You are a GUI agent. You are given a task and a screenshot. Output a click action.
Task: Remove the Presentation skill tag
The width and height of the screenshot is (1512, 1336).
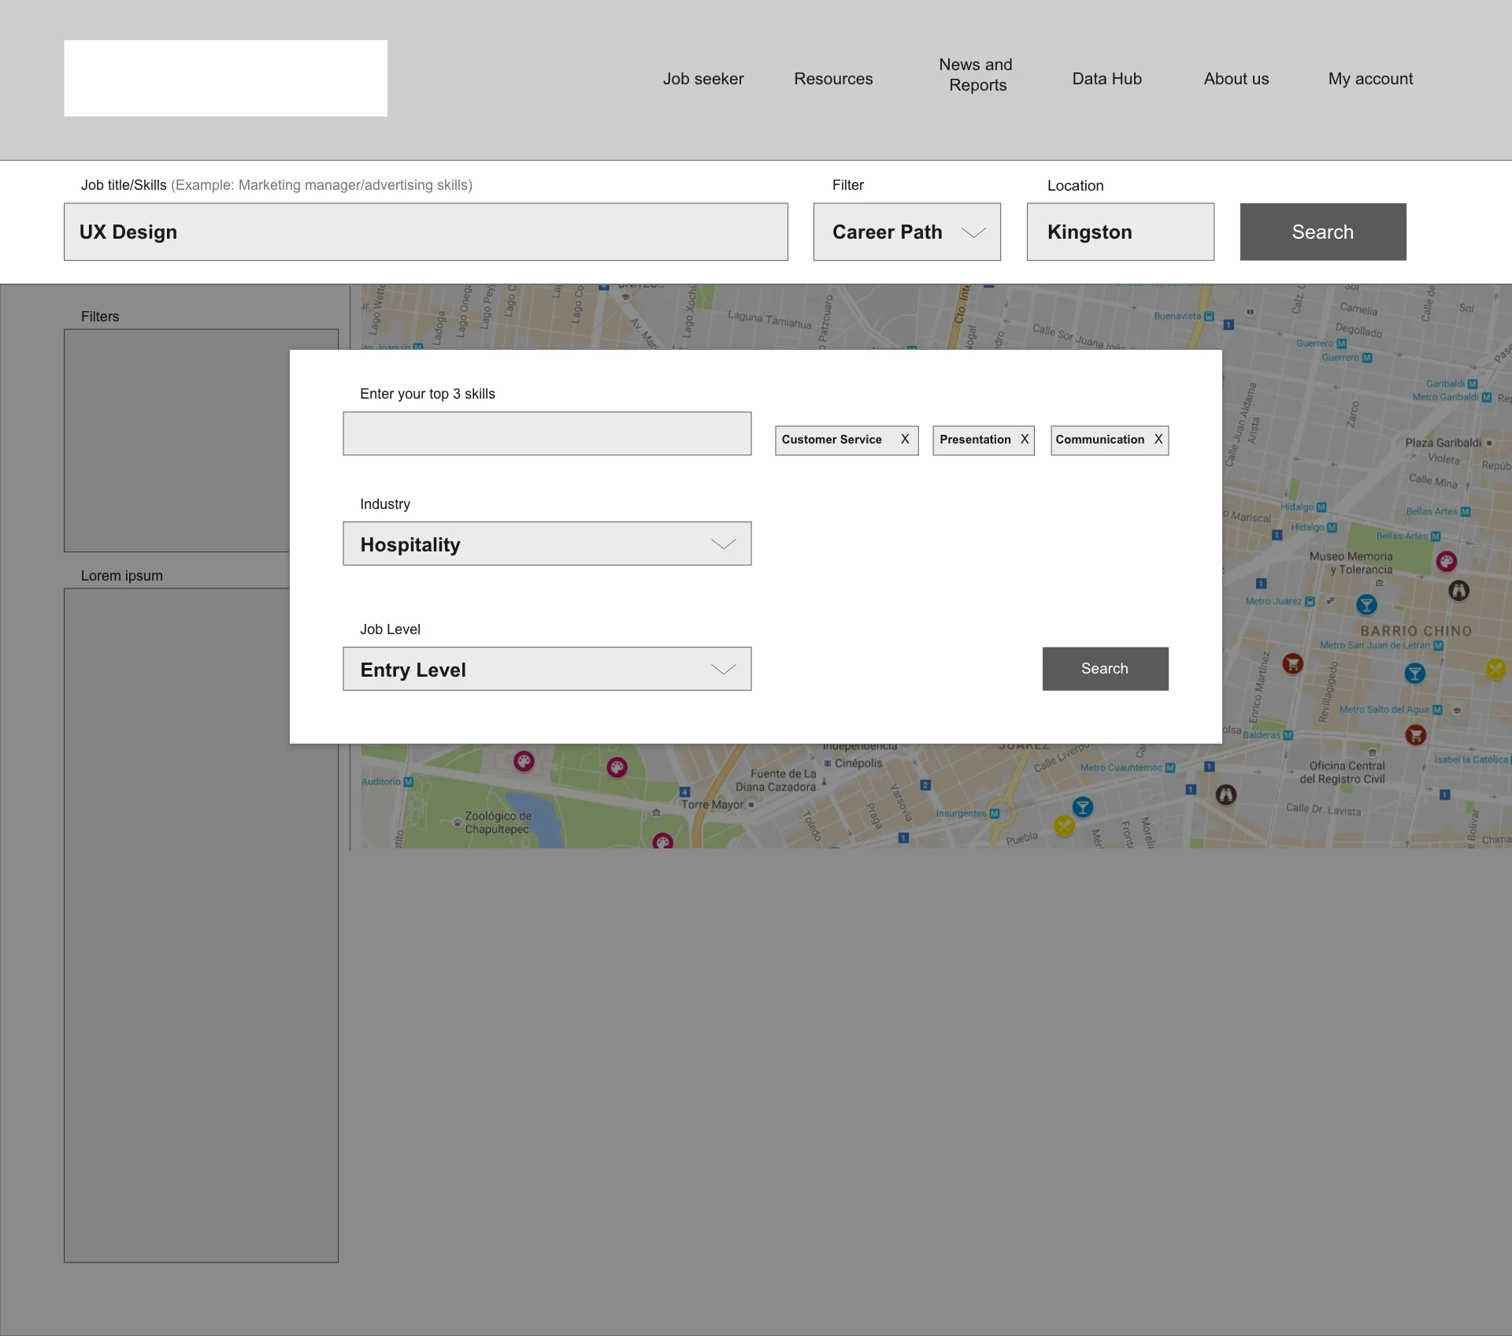tap(1025, 440)
